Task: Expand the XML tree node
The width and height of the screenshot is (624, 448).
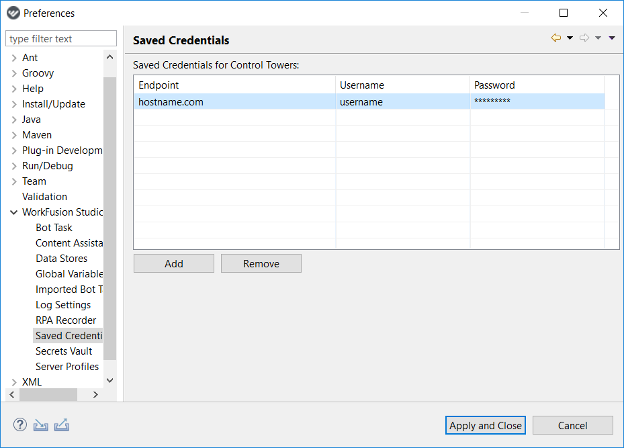Action: pyautogui.click(x=14, y=382)
